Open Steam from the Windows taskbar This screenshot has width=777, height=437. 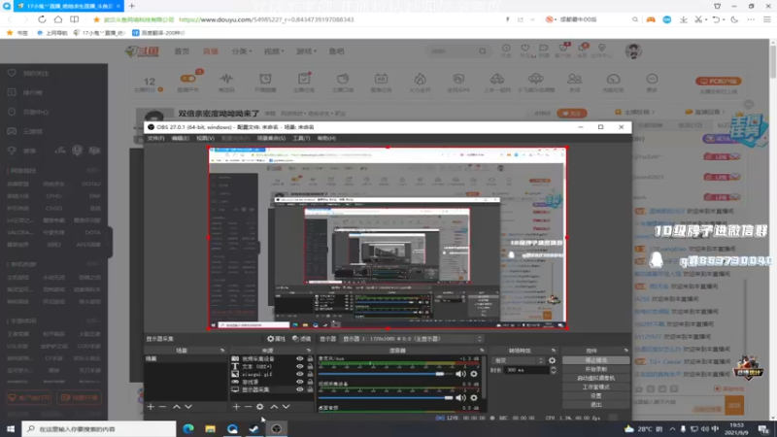[254, 428]
